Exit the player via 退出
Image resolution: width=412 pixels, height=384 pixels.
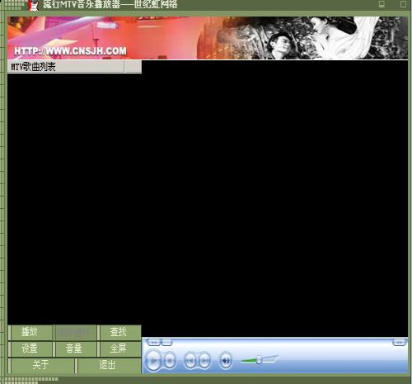108,365
